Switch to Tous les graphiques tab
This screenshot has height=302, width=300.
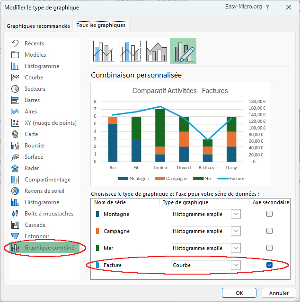tap(101, 25)
